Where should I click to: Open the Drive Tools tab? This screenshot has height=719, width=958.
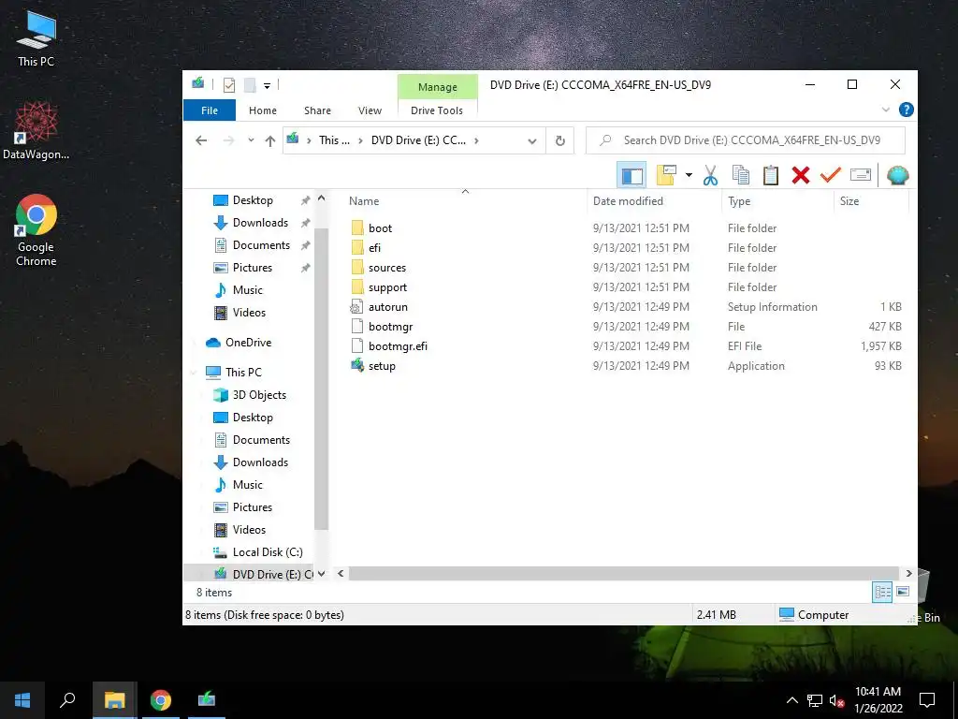[x=437, y=110]
